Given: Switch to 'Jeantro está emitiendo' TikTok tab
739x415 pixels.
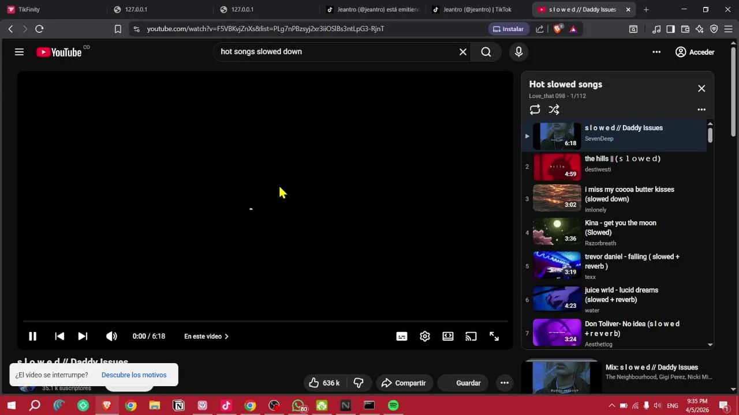Looking at the screenshot, I should point(372,9).
